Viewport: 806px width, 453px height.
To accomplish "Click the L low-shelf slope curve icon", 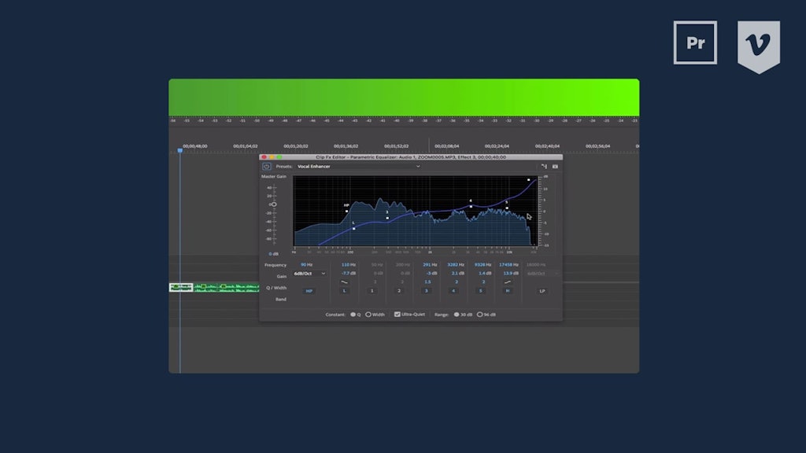I will 344,283.
